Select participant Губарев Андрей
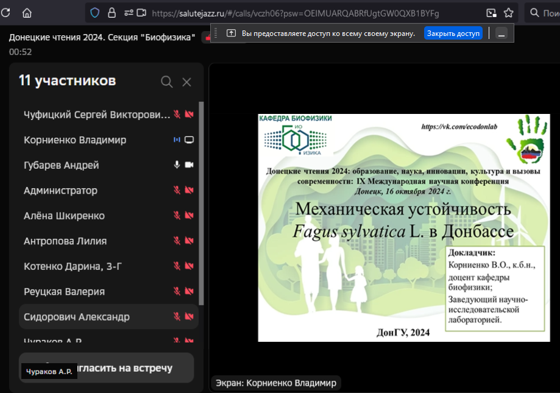This screenshot has width=560, height=393. 108,165
